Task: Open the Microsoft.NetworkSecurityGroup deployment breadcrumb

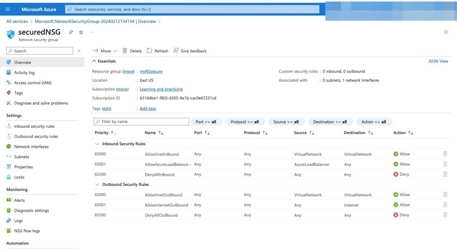Action: point(95,21)
